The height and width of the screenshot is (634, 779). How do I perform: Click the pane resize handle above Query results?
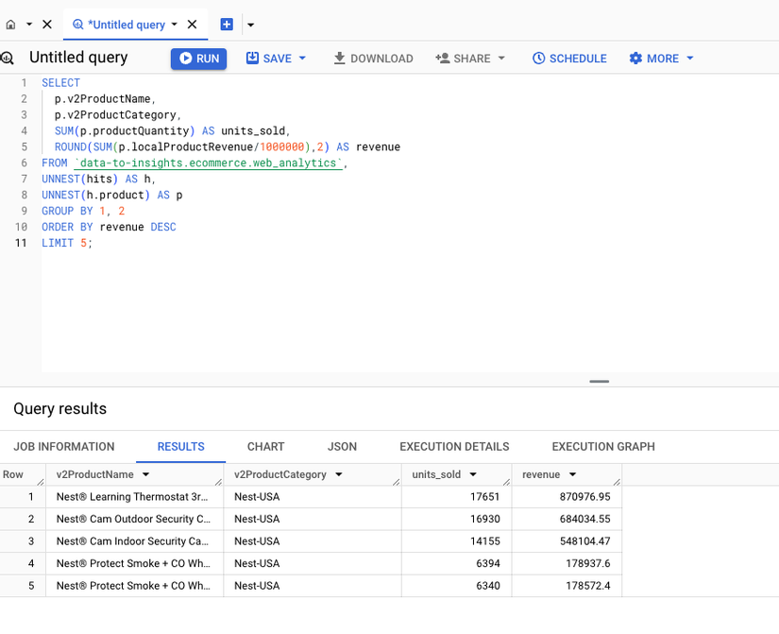599,382
